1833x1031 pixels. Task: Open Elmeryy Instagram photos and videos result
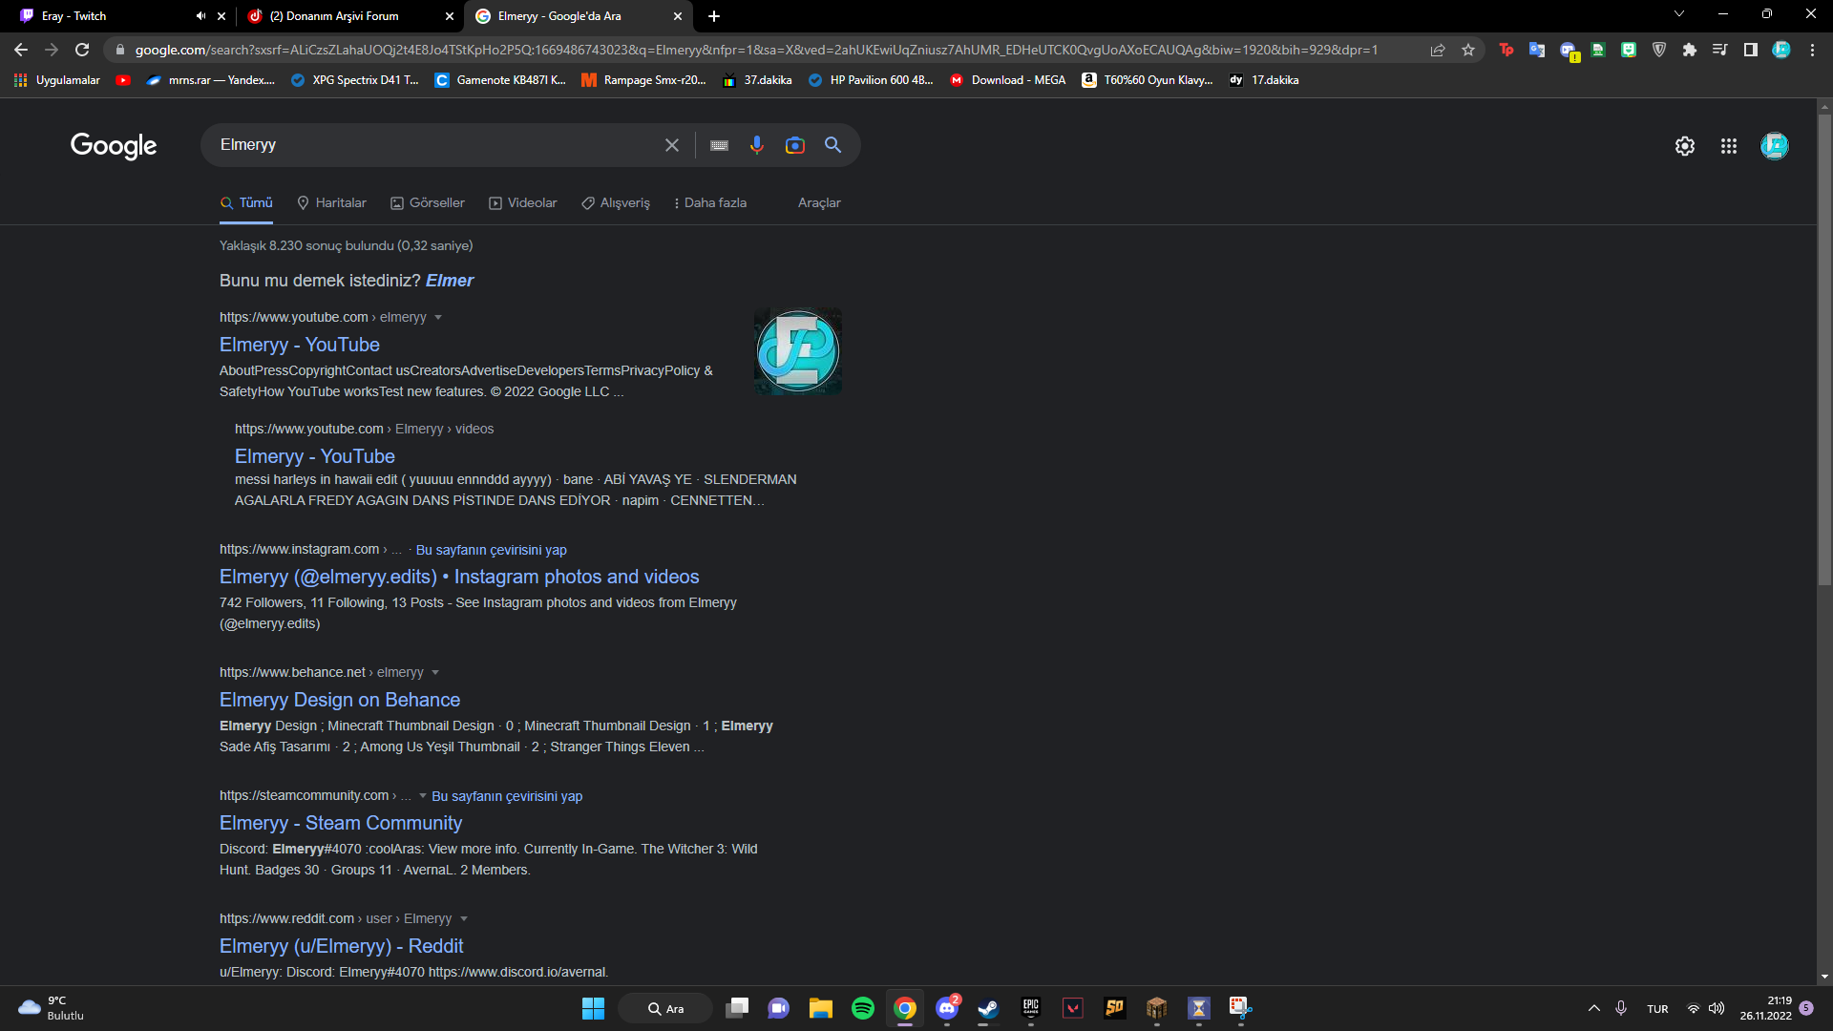pyautogui.click(x=459, y=577)
